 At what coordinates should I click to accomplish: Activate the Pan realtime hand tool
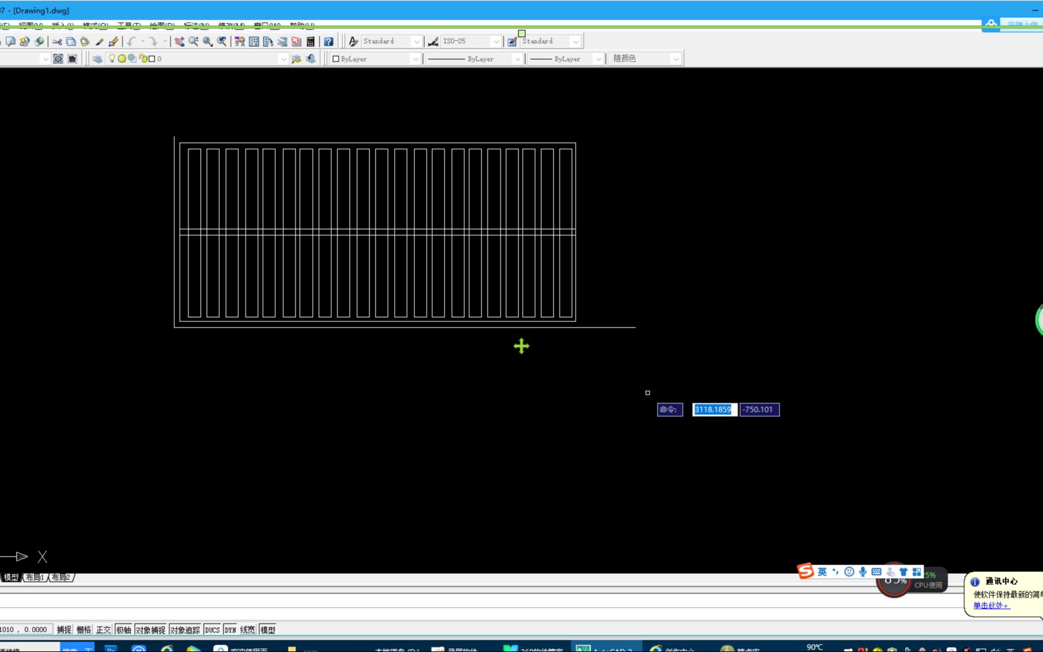click(x=179, y=41)
